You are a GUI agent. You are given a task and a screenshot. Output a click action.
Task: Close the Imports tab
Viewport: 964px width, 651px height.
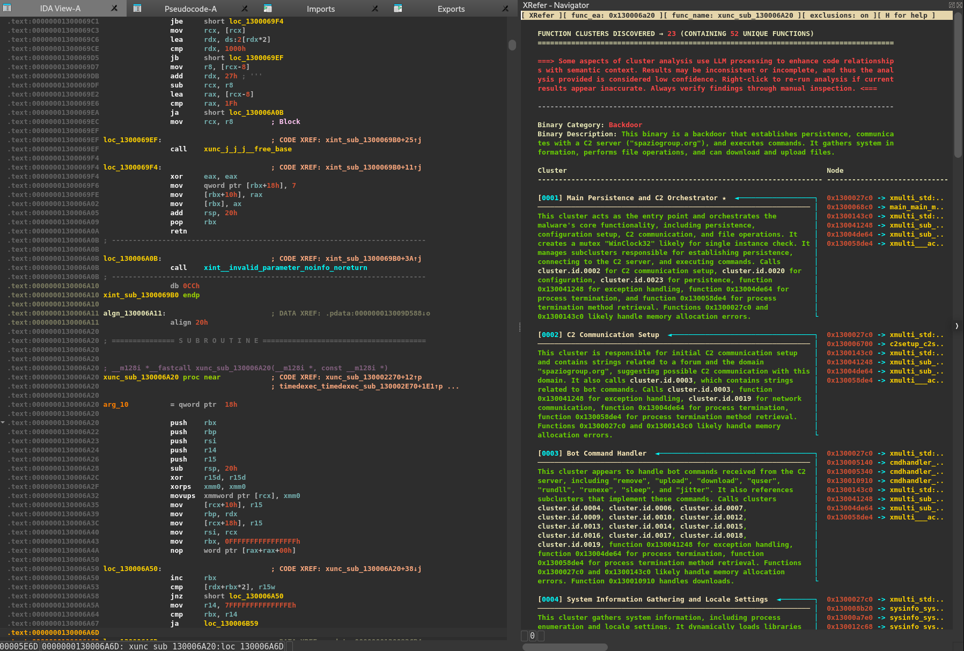point(375,9)
